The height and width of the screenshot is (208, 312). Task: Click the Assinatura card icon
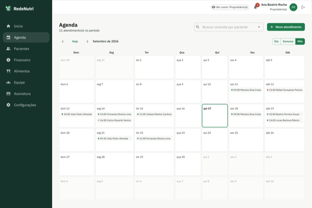8,94
